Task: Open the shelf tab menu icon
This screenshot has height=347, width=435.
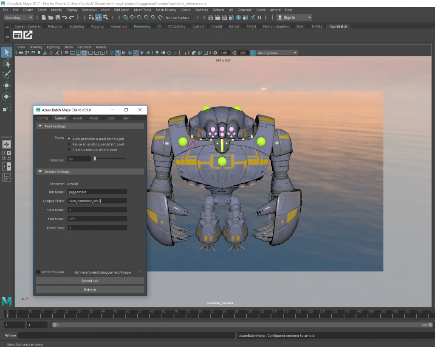Action: pos(7,27)
